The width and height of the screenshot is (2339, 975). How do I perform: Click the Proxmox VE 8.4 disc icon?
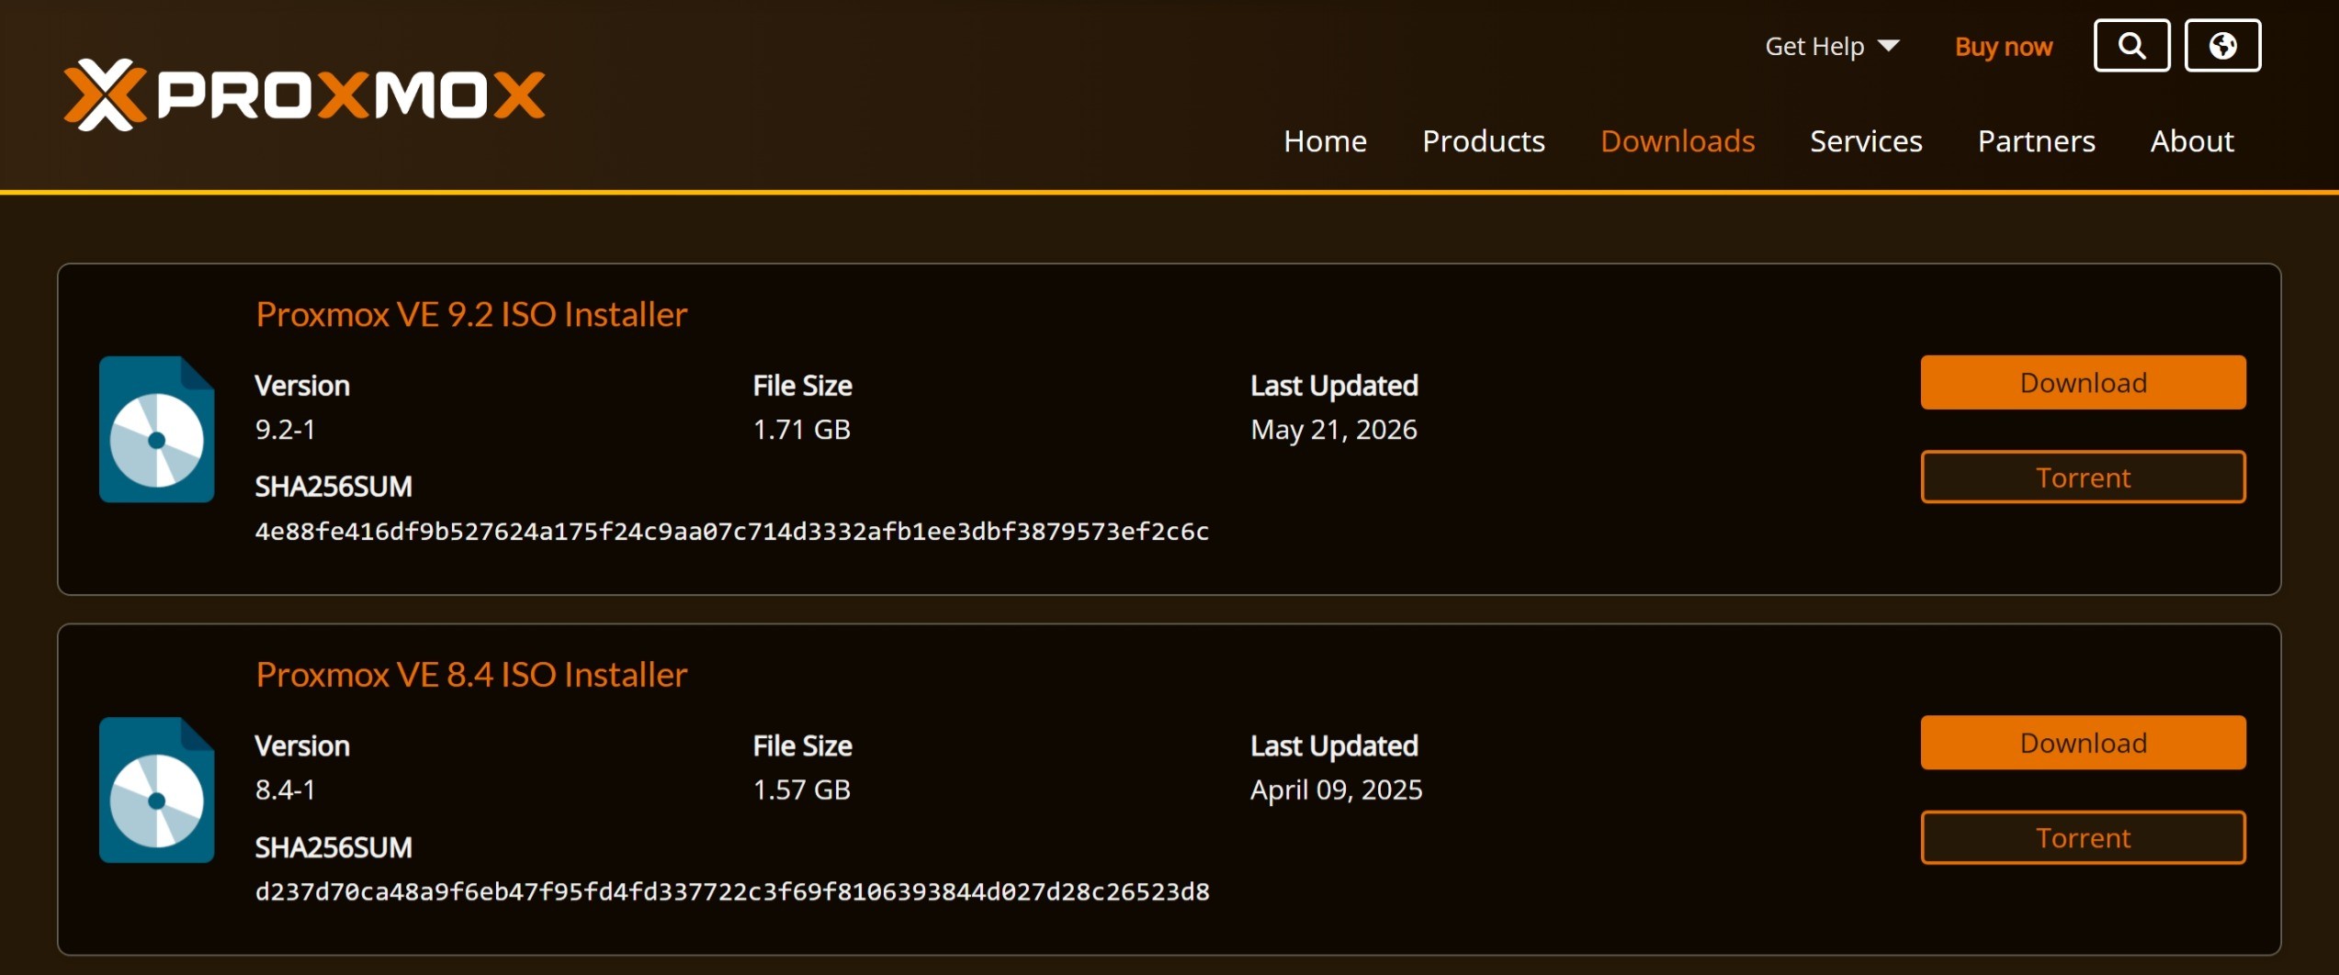[156, 790]
